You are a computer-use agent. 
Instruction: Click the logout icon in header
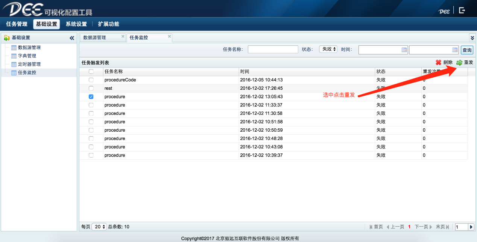point(462,11)
